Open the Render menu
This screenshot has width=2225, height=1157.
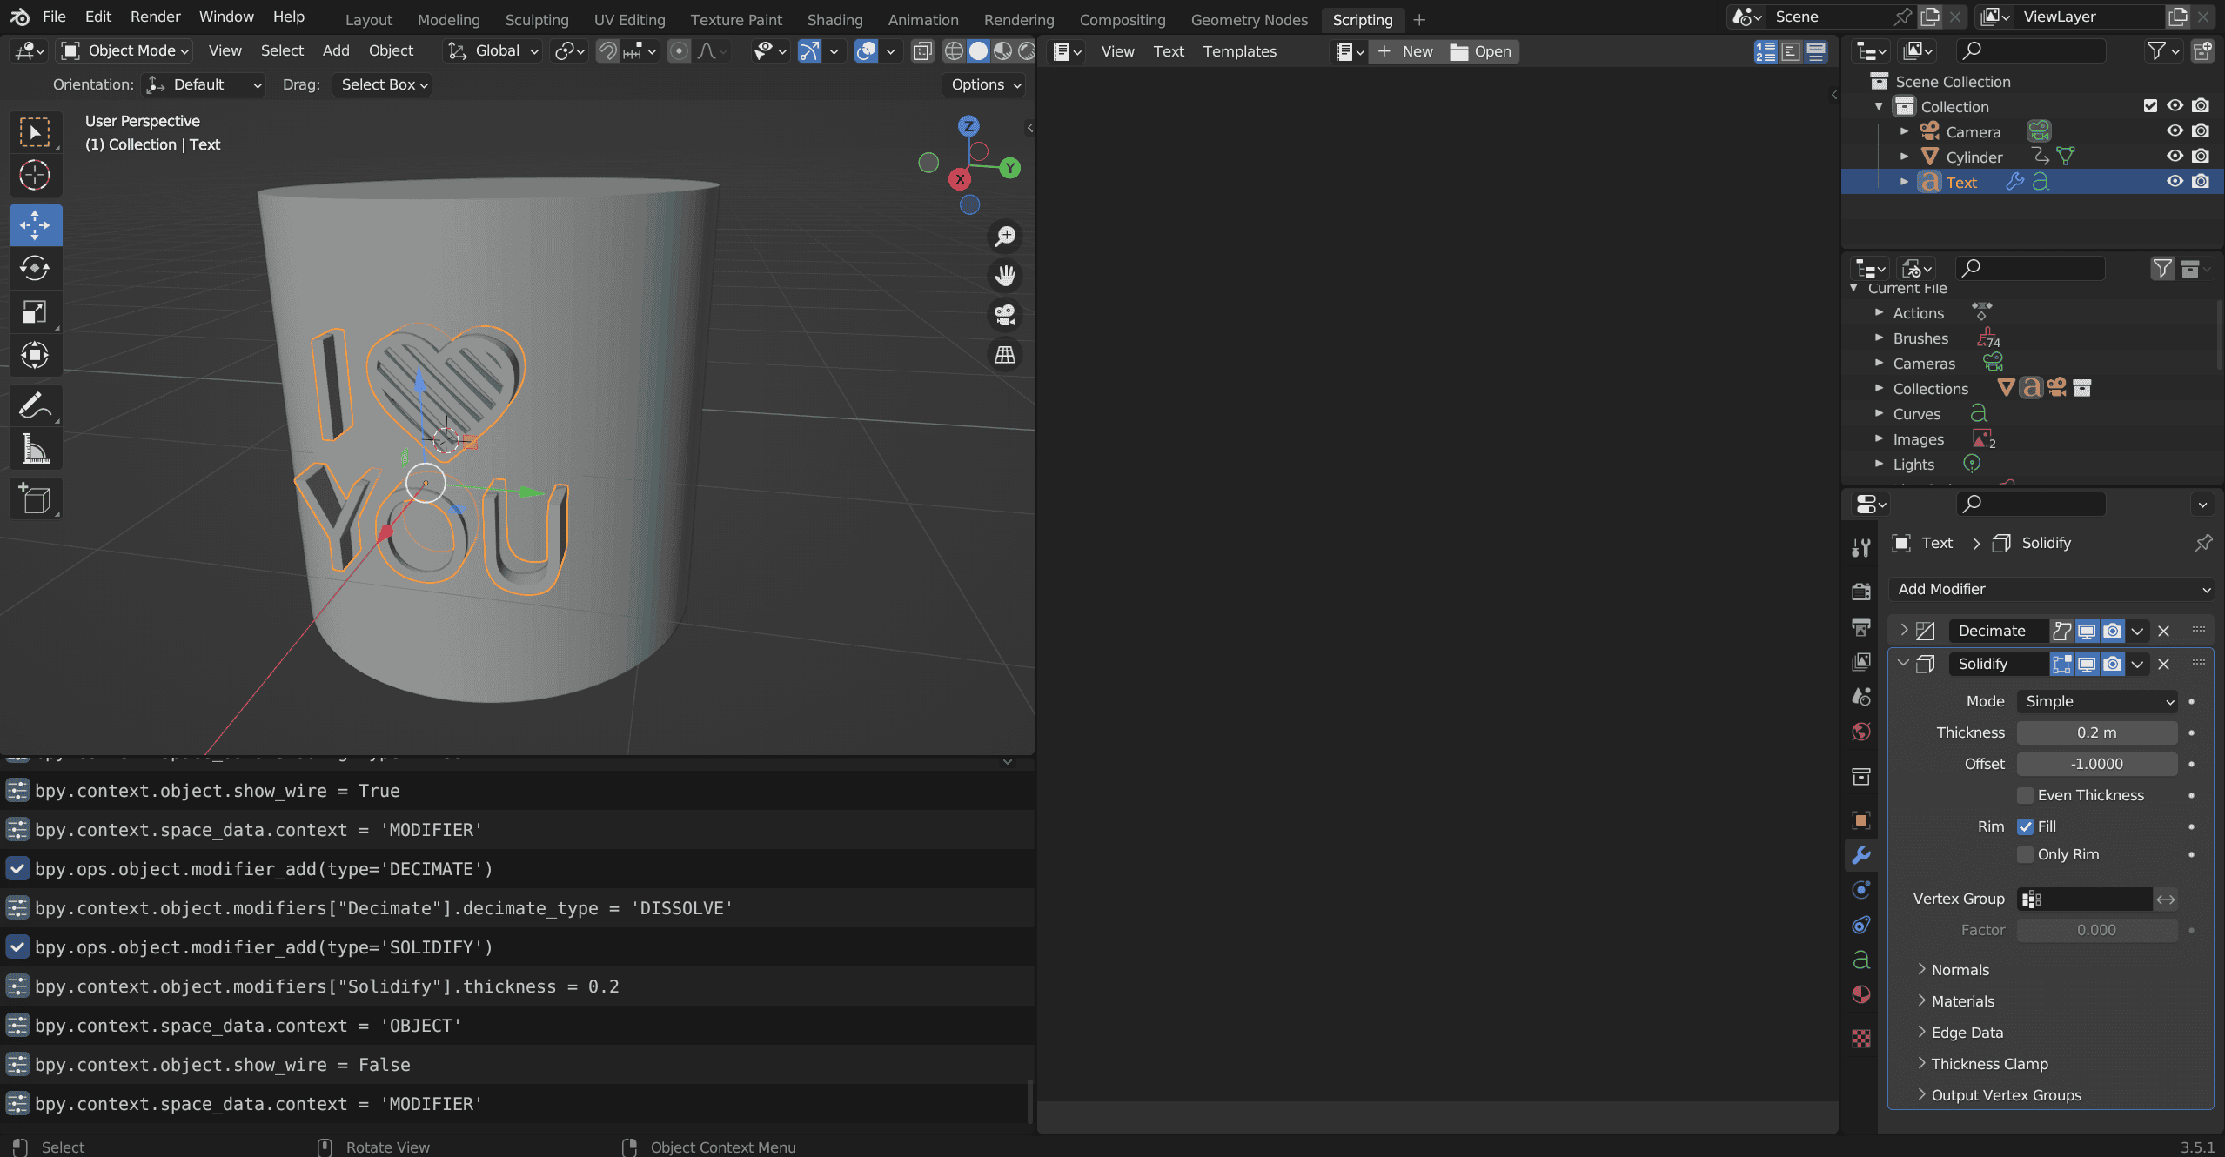(155, 17)
